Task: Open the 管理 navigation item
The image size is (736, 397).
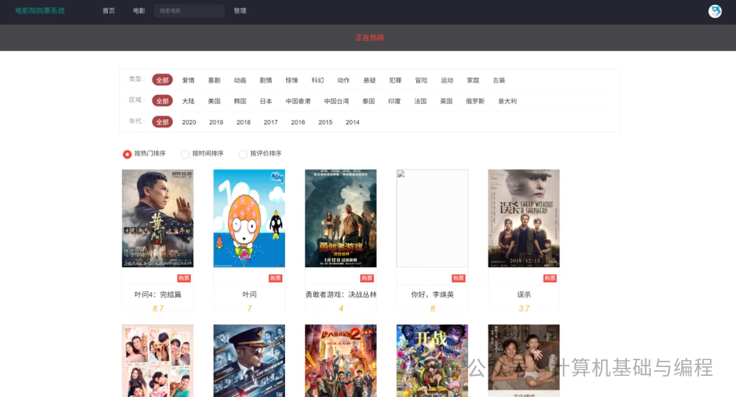Action: click(240, 11)
